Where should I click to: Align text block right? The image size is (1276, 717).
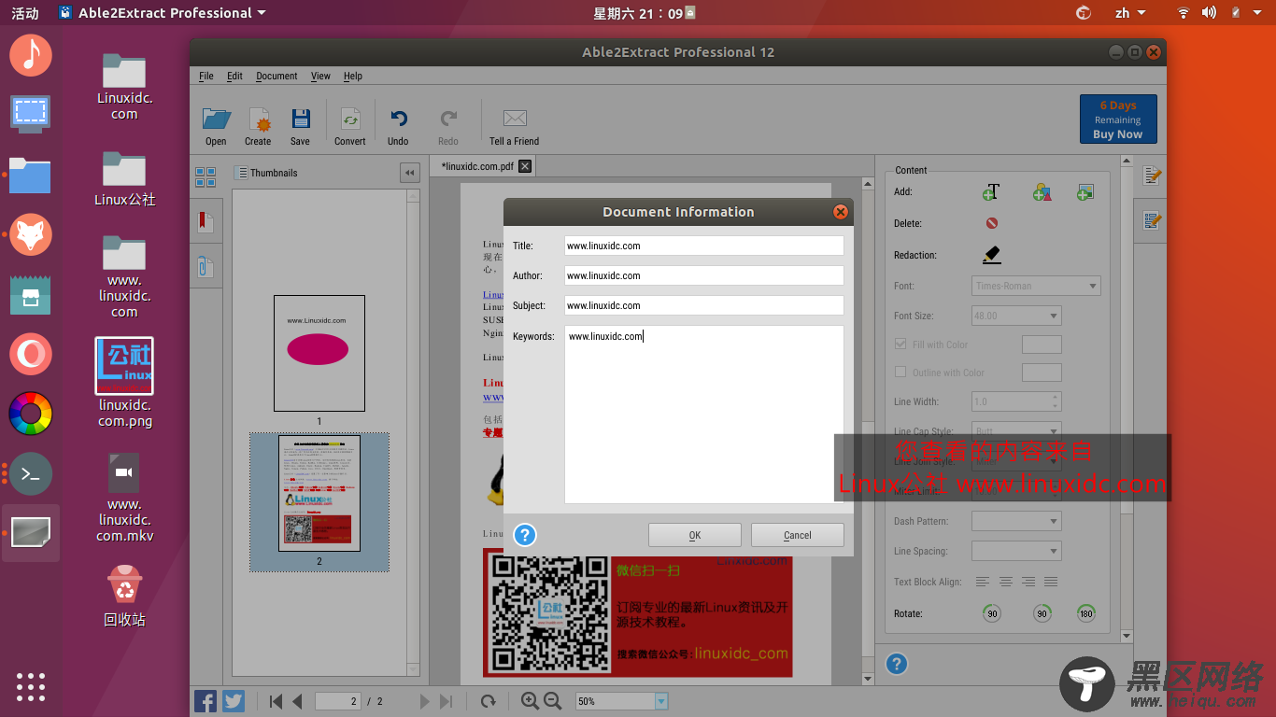(1028, 582)
